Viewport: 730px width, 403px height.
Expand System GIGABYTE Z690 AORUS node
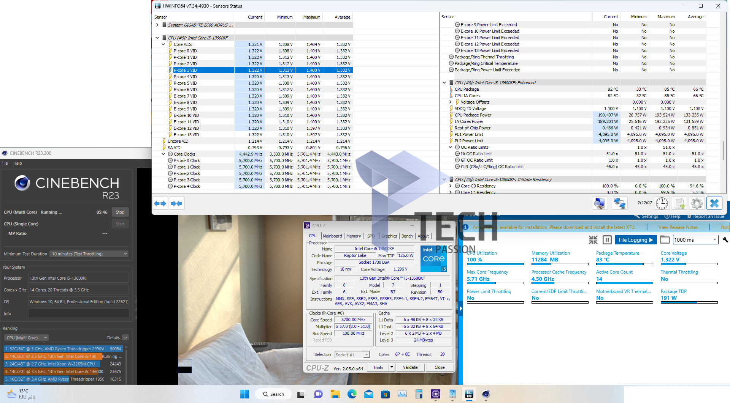point(157,25)
